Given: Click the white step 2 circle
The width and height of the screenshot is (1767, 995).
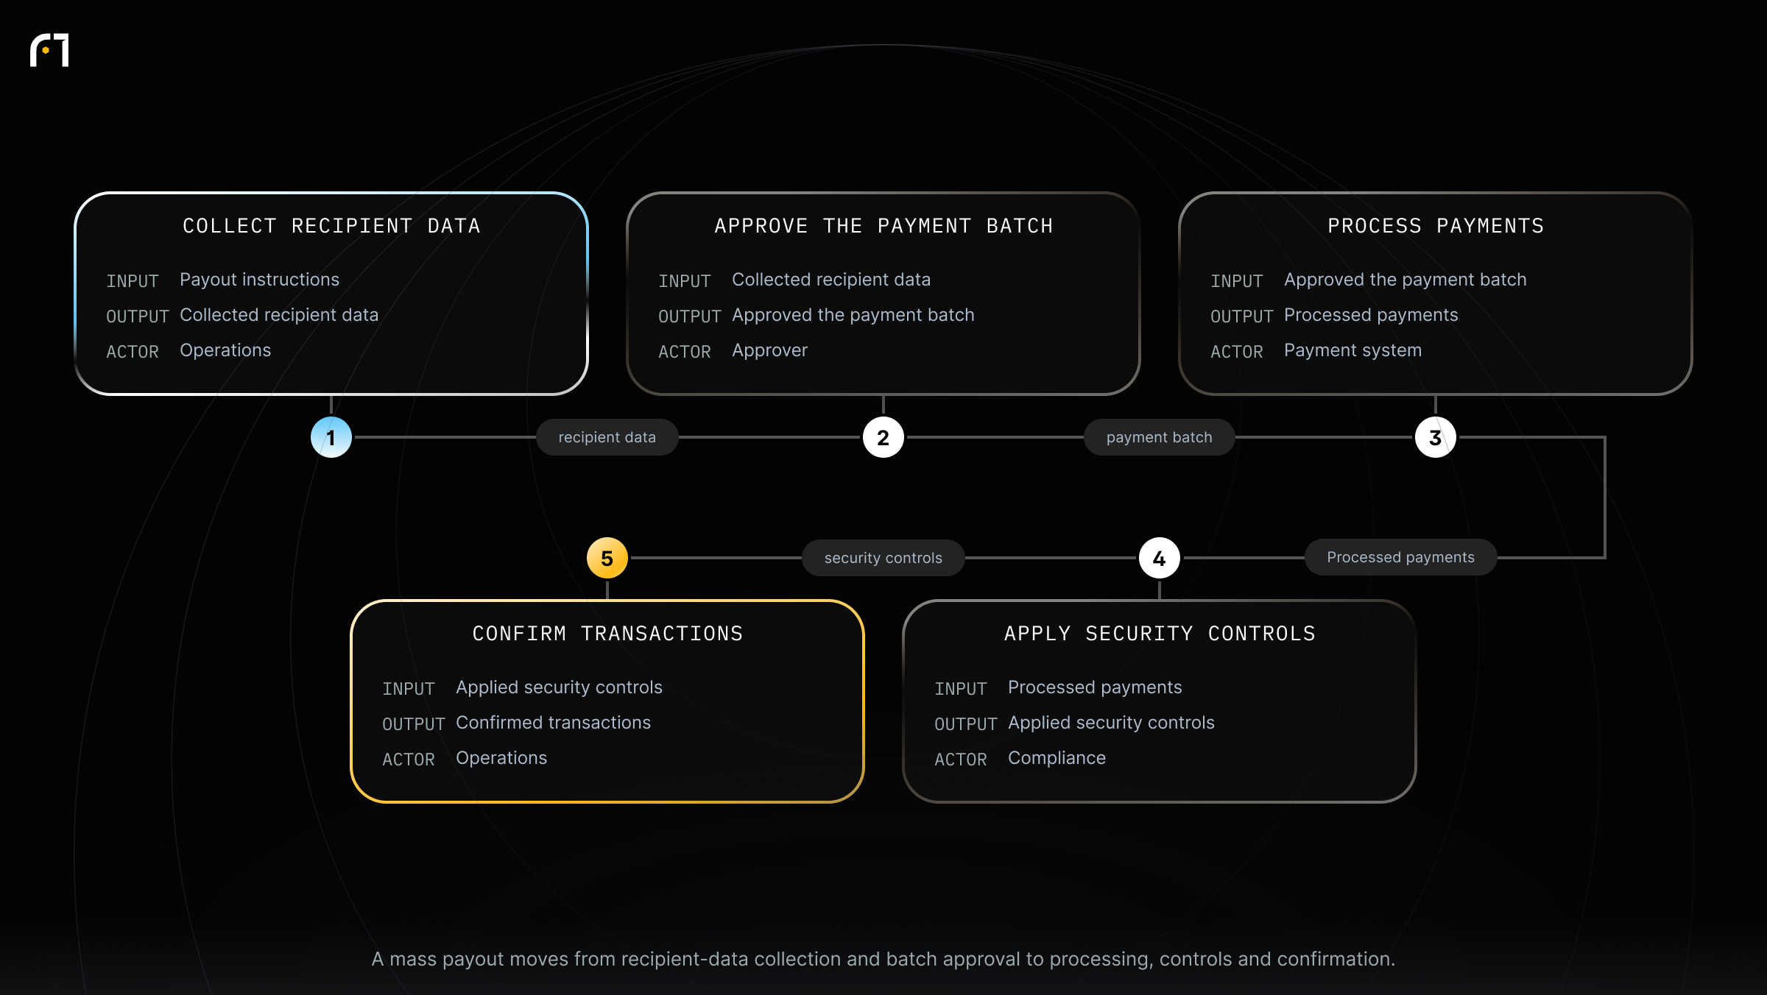Looking at the screenshot, I should [883, 437].
